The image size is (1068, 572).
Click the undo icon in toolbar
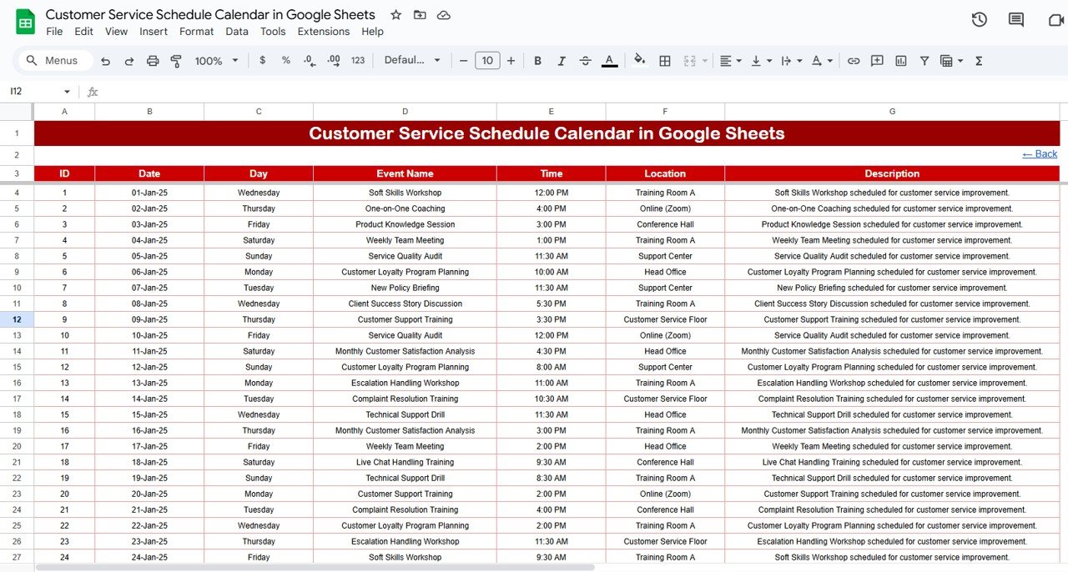pos(105,61)
